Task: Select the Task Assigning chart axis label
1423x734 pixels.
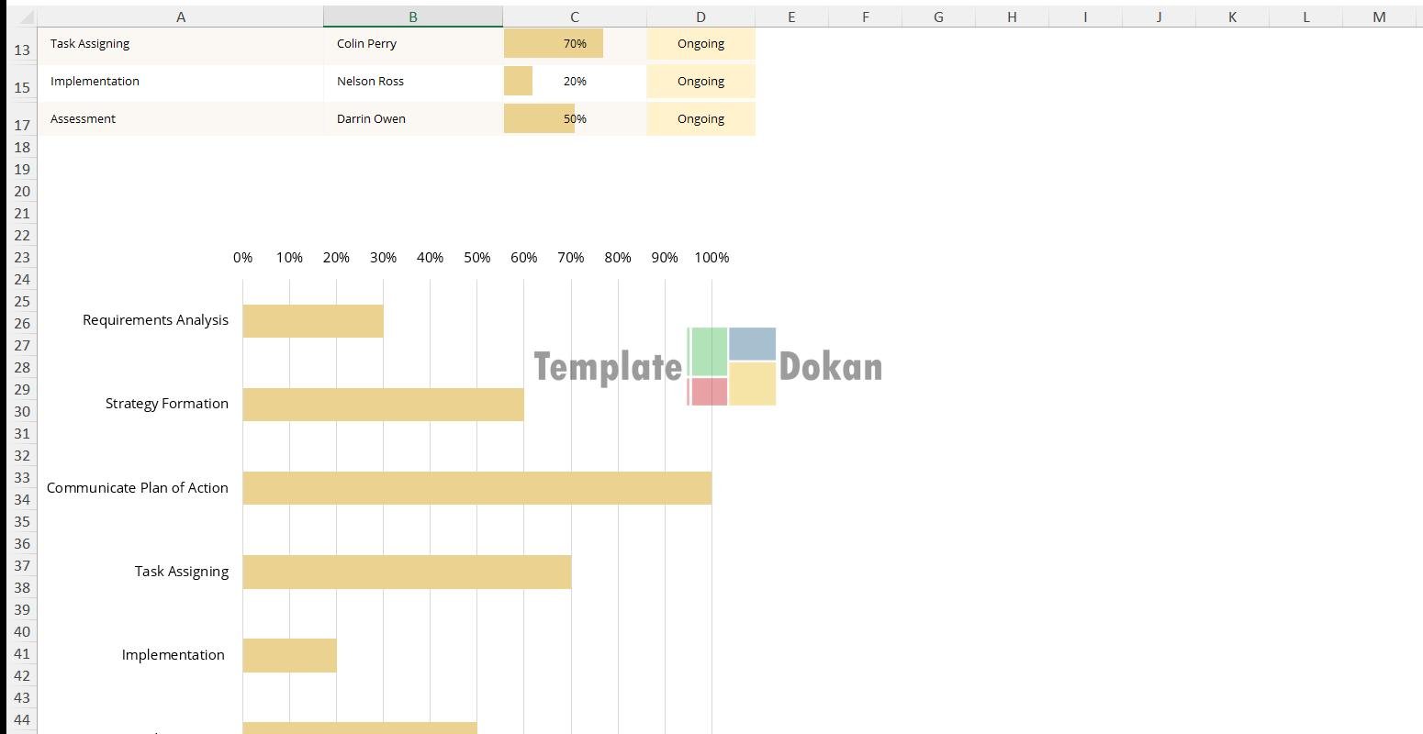Action: [182, 572]
